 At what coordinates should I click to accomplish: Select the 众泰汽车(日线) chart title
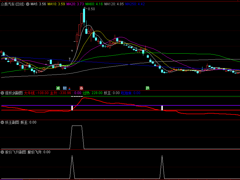click(13, 4)
